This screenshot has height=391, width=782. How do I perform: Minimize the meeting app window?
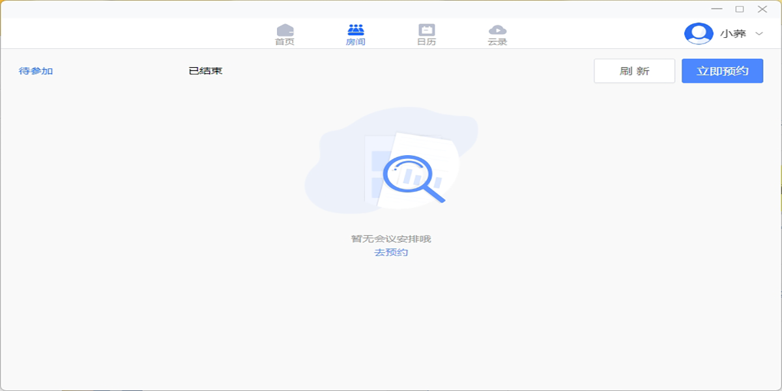click(x=717, y=9)
